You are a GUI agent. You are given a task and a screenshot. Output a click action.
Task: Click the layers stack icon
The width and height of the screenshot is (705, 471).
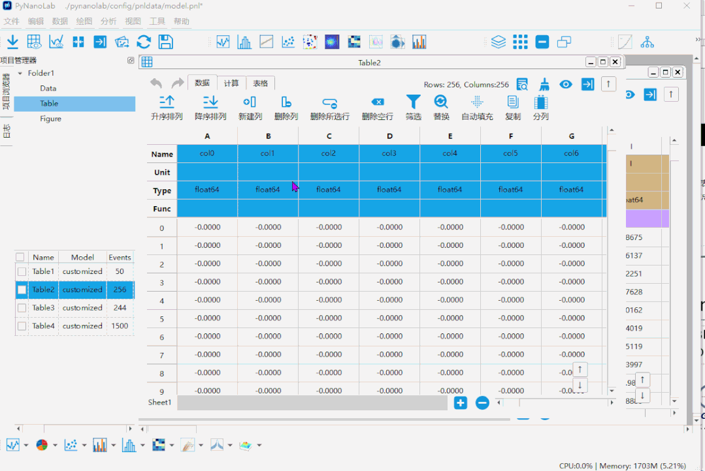coord(498,42)
